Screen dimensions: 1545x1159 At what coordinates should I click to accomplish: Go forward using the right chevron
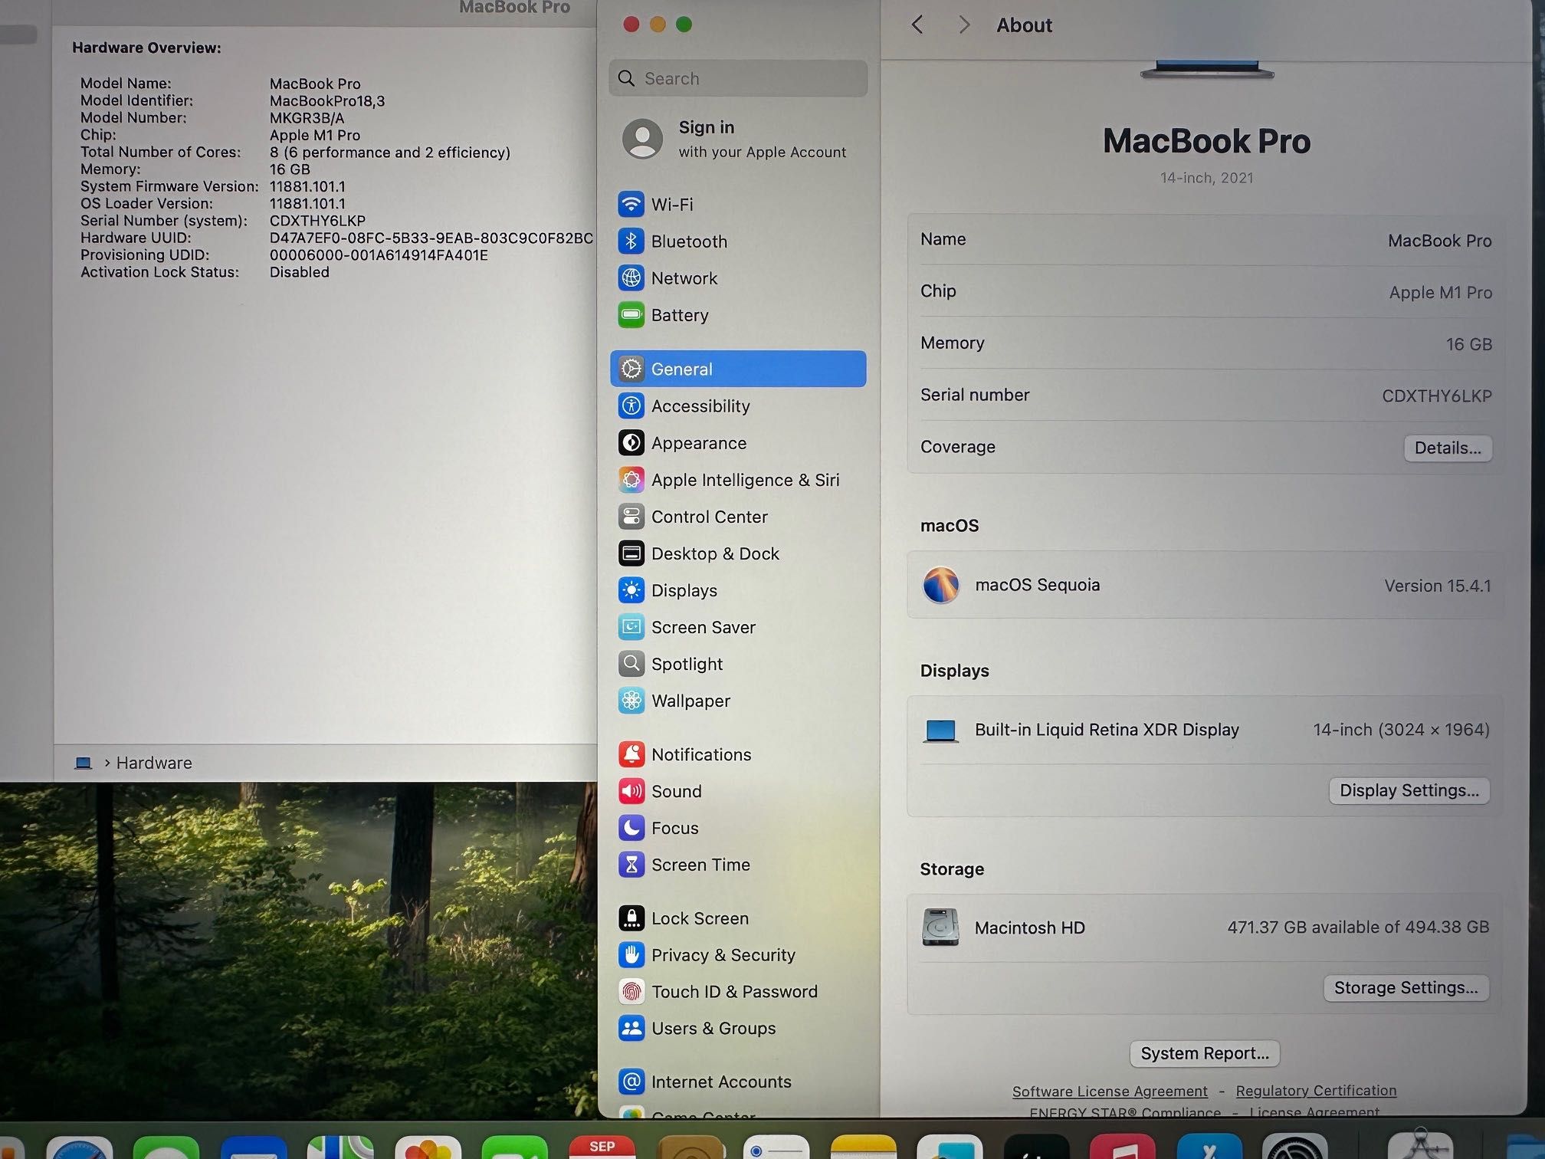pyautogui.click(x=964, y=25)
